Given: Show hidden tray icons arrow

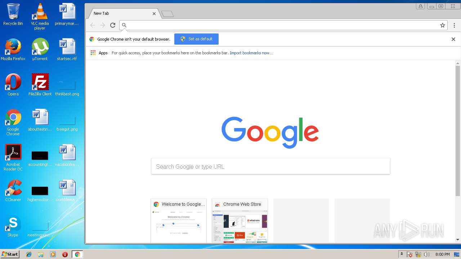Looking at the screenshot, I should (x=402, y=254).
